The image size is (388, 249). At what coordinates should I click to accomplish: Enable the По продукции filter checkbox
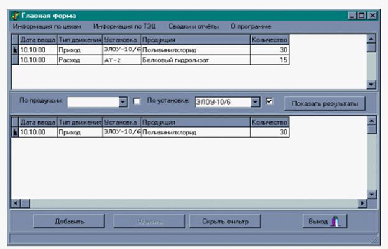[137, 101]
